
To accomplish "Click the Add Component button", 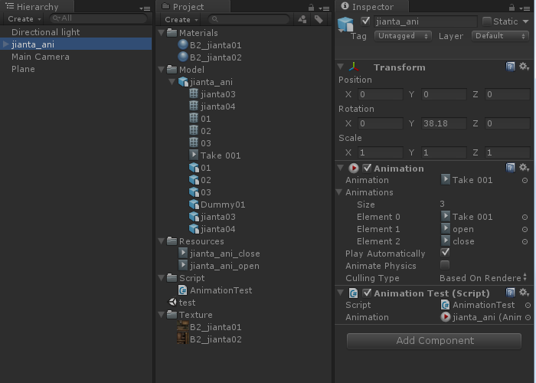I will pos(434,341).
